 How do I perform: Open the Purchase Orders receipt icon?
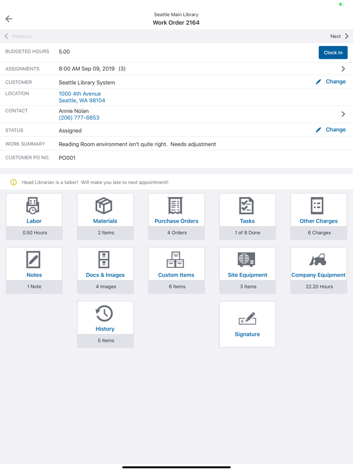[175, 205]
